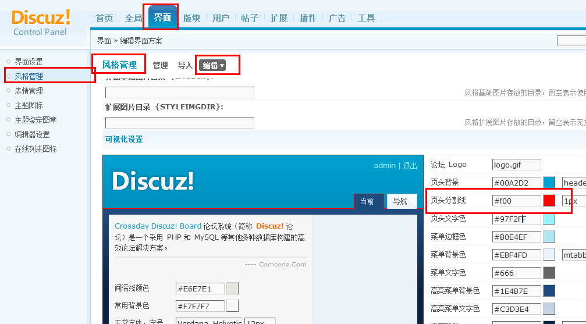Open the 首页 top menu
This screenshot has height=324, width=586.
click(104, 18)
